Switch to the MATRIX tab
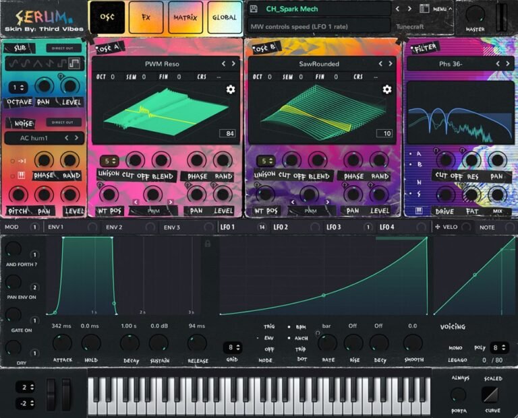Screen dimensions: 518x418 (185, 17)
